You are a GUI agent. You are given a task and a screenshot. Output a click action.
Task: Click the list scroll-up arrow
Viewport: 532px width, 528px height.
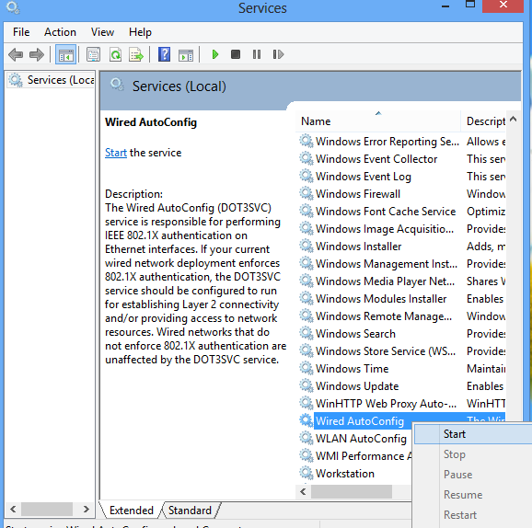pyautogui.click(x=514, y=119)
